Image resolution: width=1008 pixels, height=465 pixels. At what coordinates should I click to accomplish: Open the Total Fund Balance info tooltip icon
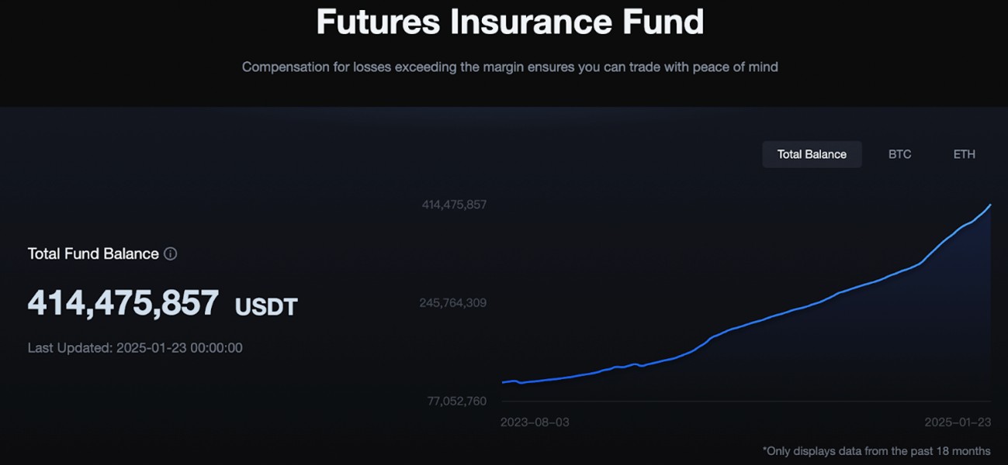pyautogui.click(x=171, y=253)
